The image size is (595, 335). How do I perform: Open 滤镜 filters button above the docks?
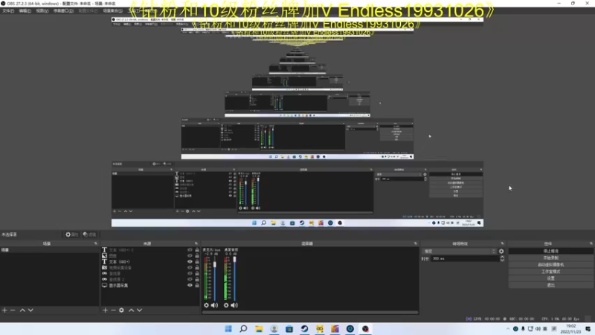pyautogui.click(x=89, y=234)
